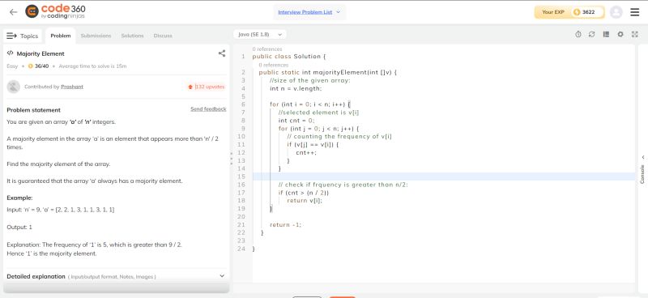Open editor settings gear
This screenshot has height=298, width=648.
point(620,34)
